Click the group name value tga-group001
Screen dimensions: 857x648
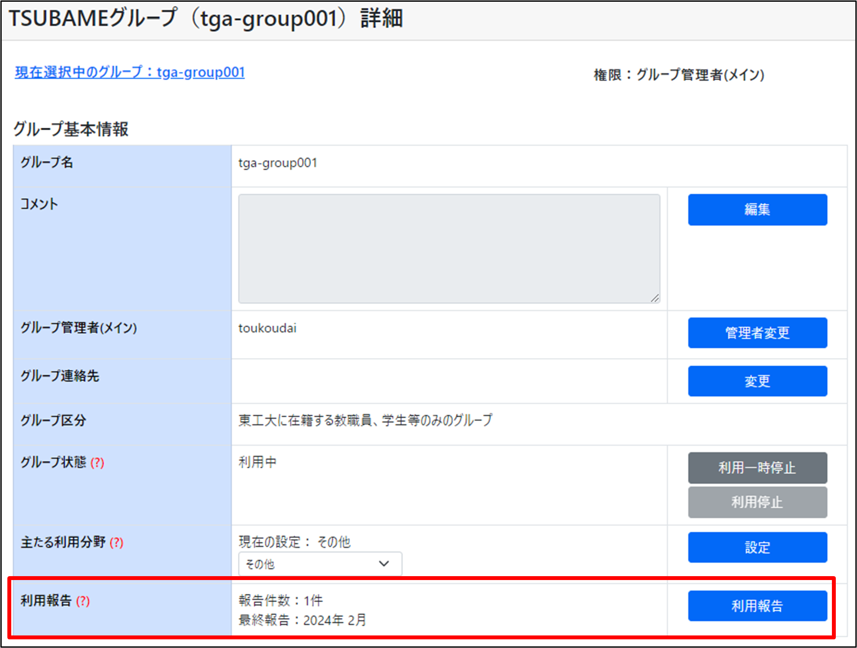tap(278, 163)
